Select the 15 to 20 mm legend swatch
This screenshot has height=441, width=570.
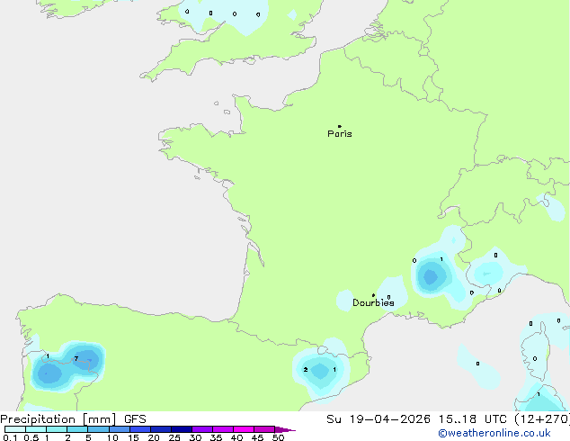(x=139, y=429)
